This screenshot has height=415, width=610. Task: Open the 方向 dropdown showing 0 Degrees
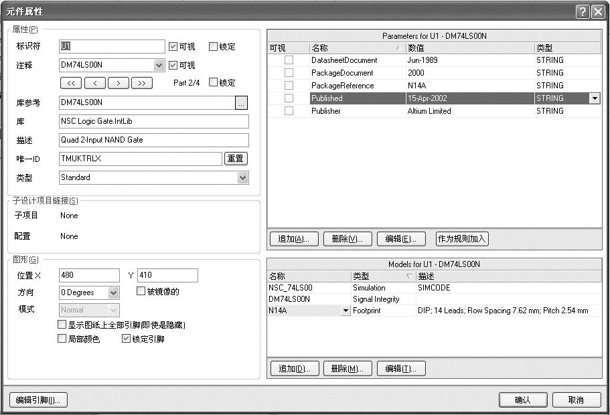pos(113,293)
